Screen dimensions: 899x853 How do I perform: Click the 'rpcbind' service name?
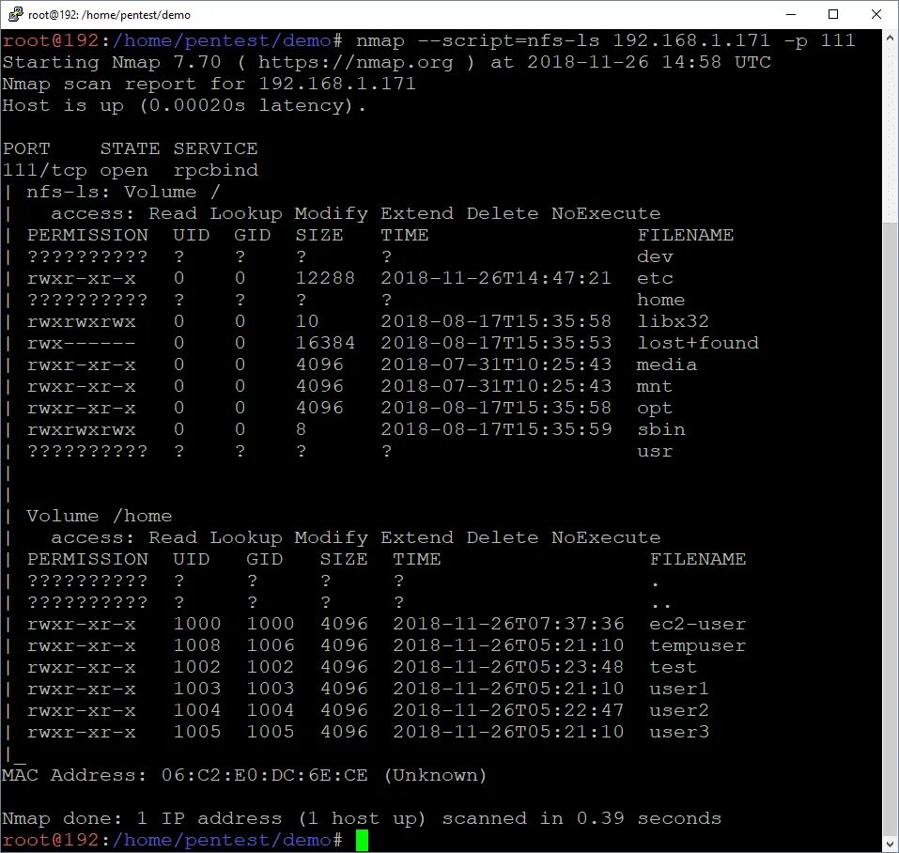[x=215, y=171]
